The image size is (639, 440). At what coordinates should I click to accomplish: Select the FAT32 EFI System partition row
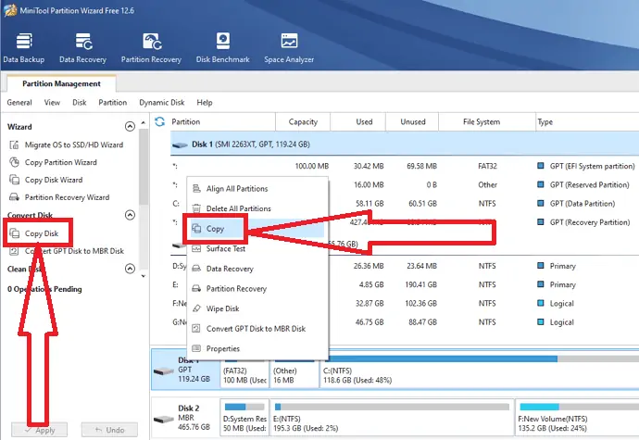(405, 166)
